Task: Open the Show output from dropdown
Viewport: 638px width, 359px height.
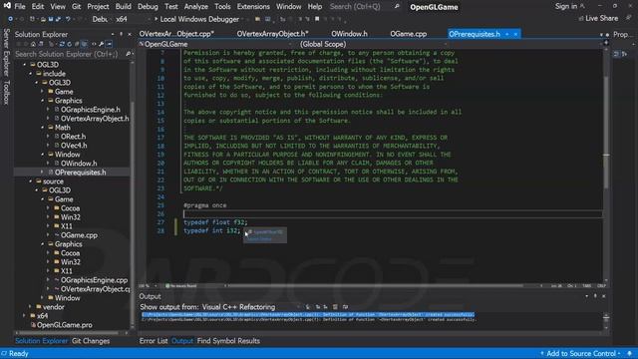Action: point(250,307)
